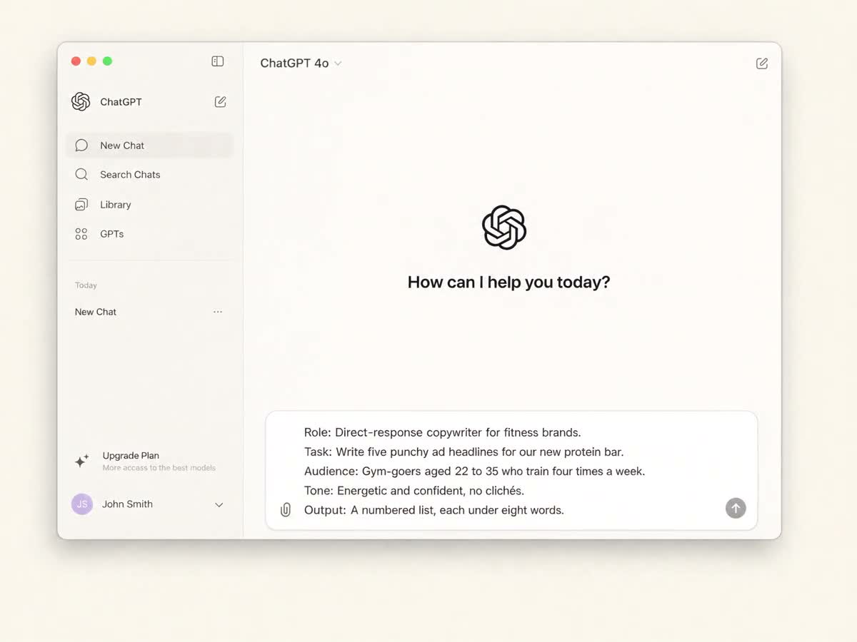Screen dimensions: 857x642
Task: Click the John Smith account name
Action: tap(127, 504)
